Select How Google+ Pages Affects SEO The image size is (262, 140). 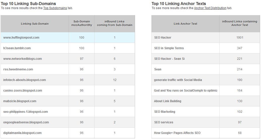click(177, 133)
